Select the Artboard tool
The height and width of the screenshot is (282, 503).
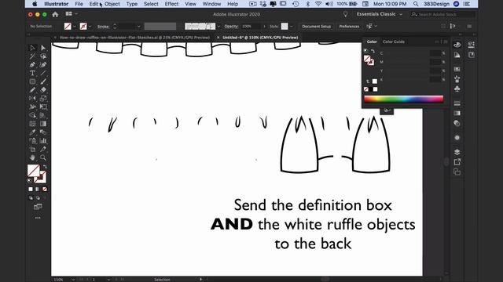(32, 149)
